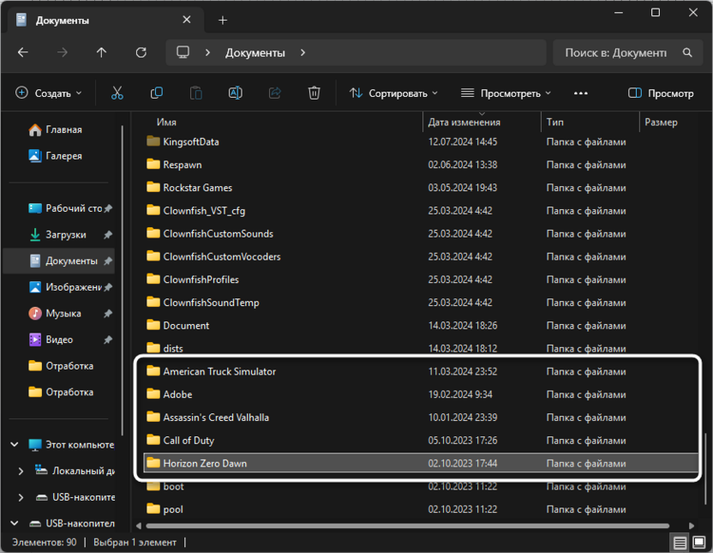Click the Copy icon in the toolbar
The width and height of the screenshot is (713, 553).
(157, 93)
